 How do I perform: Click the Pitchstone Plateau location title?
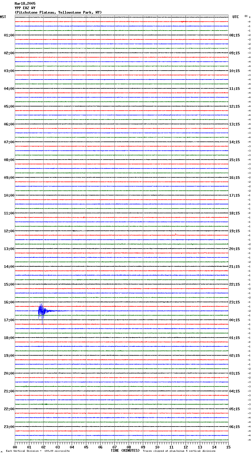pyautogui.click(x=58, y=12)
